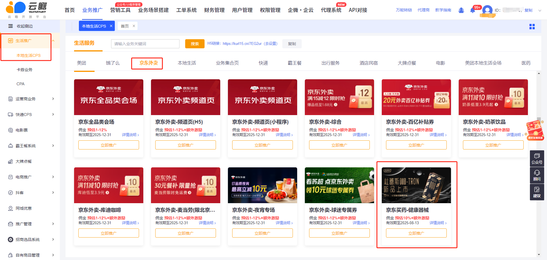Click the 复制 link beside the ID

528,10
